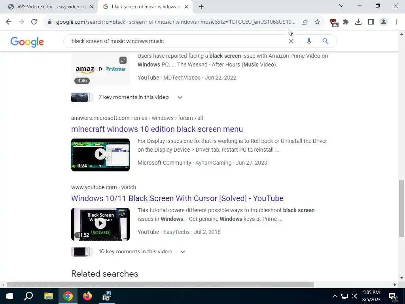Select the black screen of music tab
The height and width of the screenshot is (304, 405).
[145, 7]
